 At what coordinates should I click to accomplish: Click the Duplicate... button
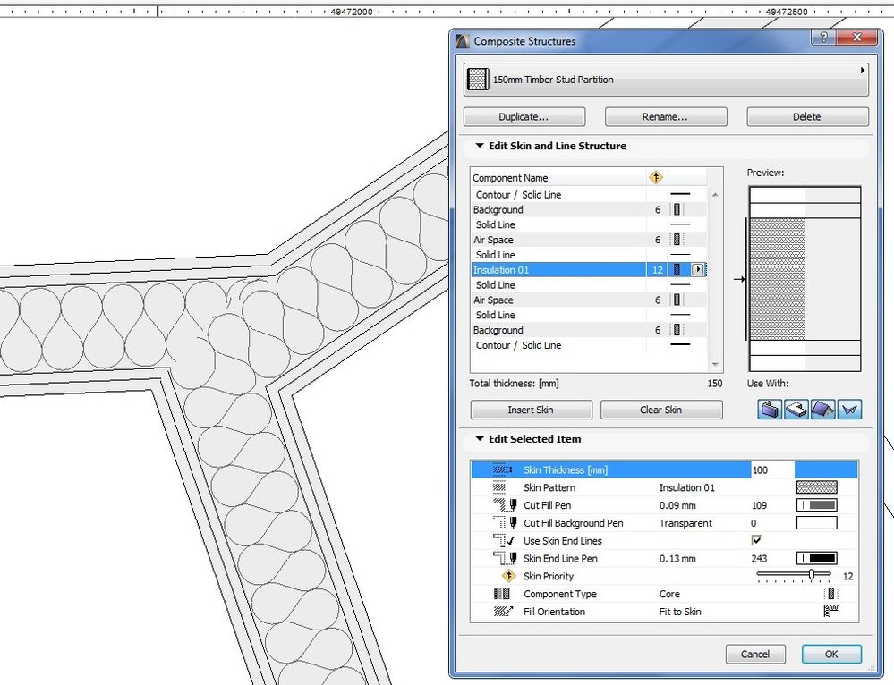coord(524,117)
